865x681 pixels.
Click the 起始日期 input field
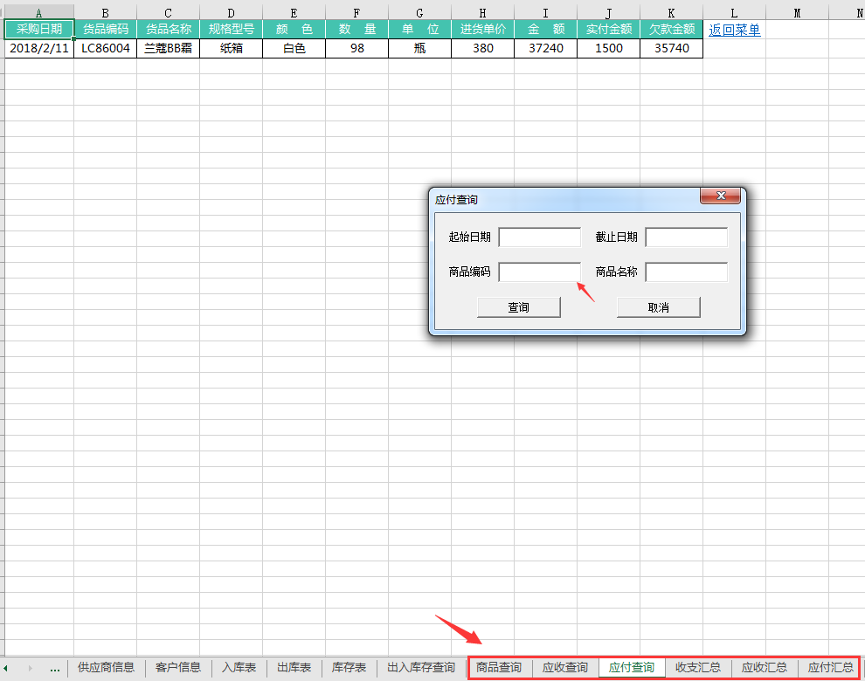pyautogui.click(x=539, y=237)
